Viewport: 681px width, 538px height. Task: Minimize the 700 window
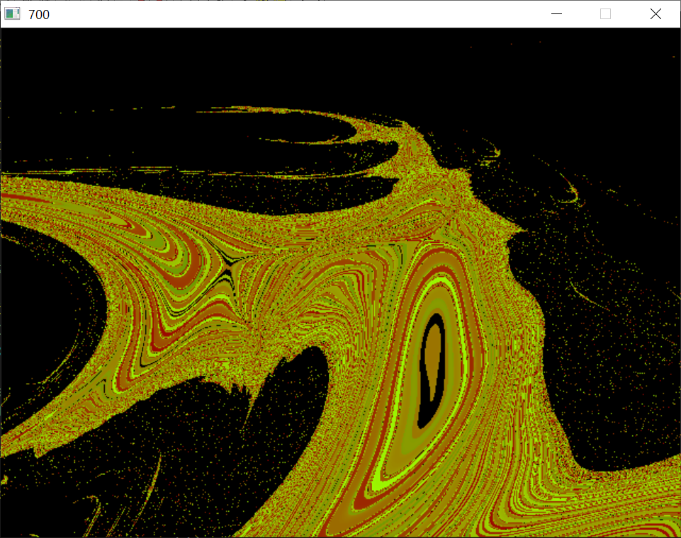tap(556, 13)
